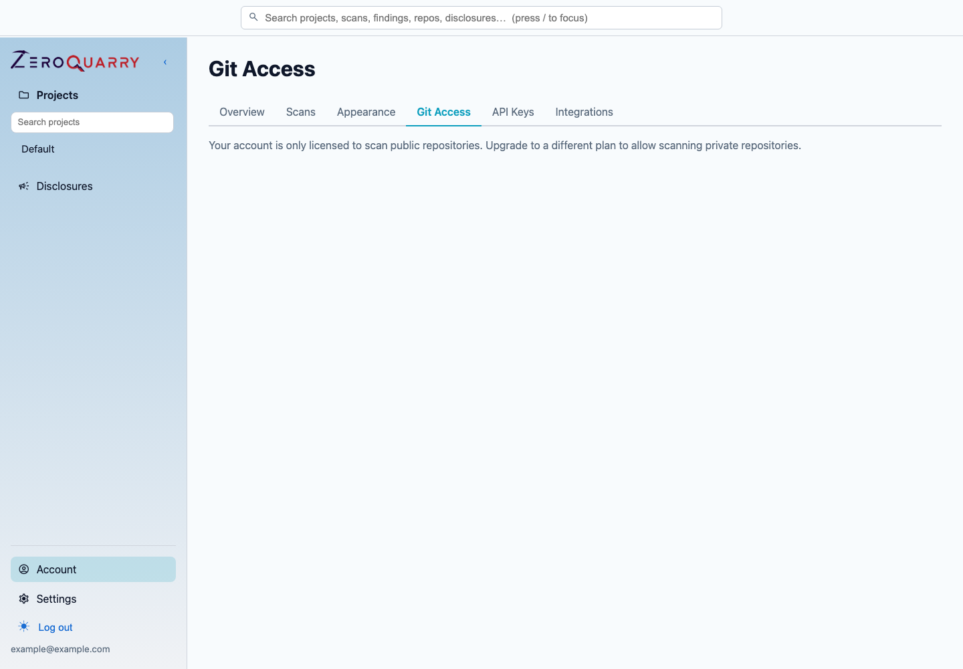Focus the Search projects field
Screen dimensions: 963x669
92,122
